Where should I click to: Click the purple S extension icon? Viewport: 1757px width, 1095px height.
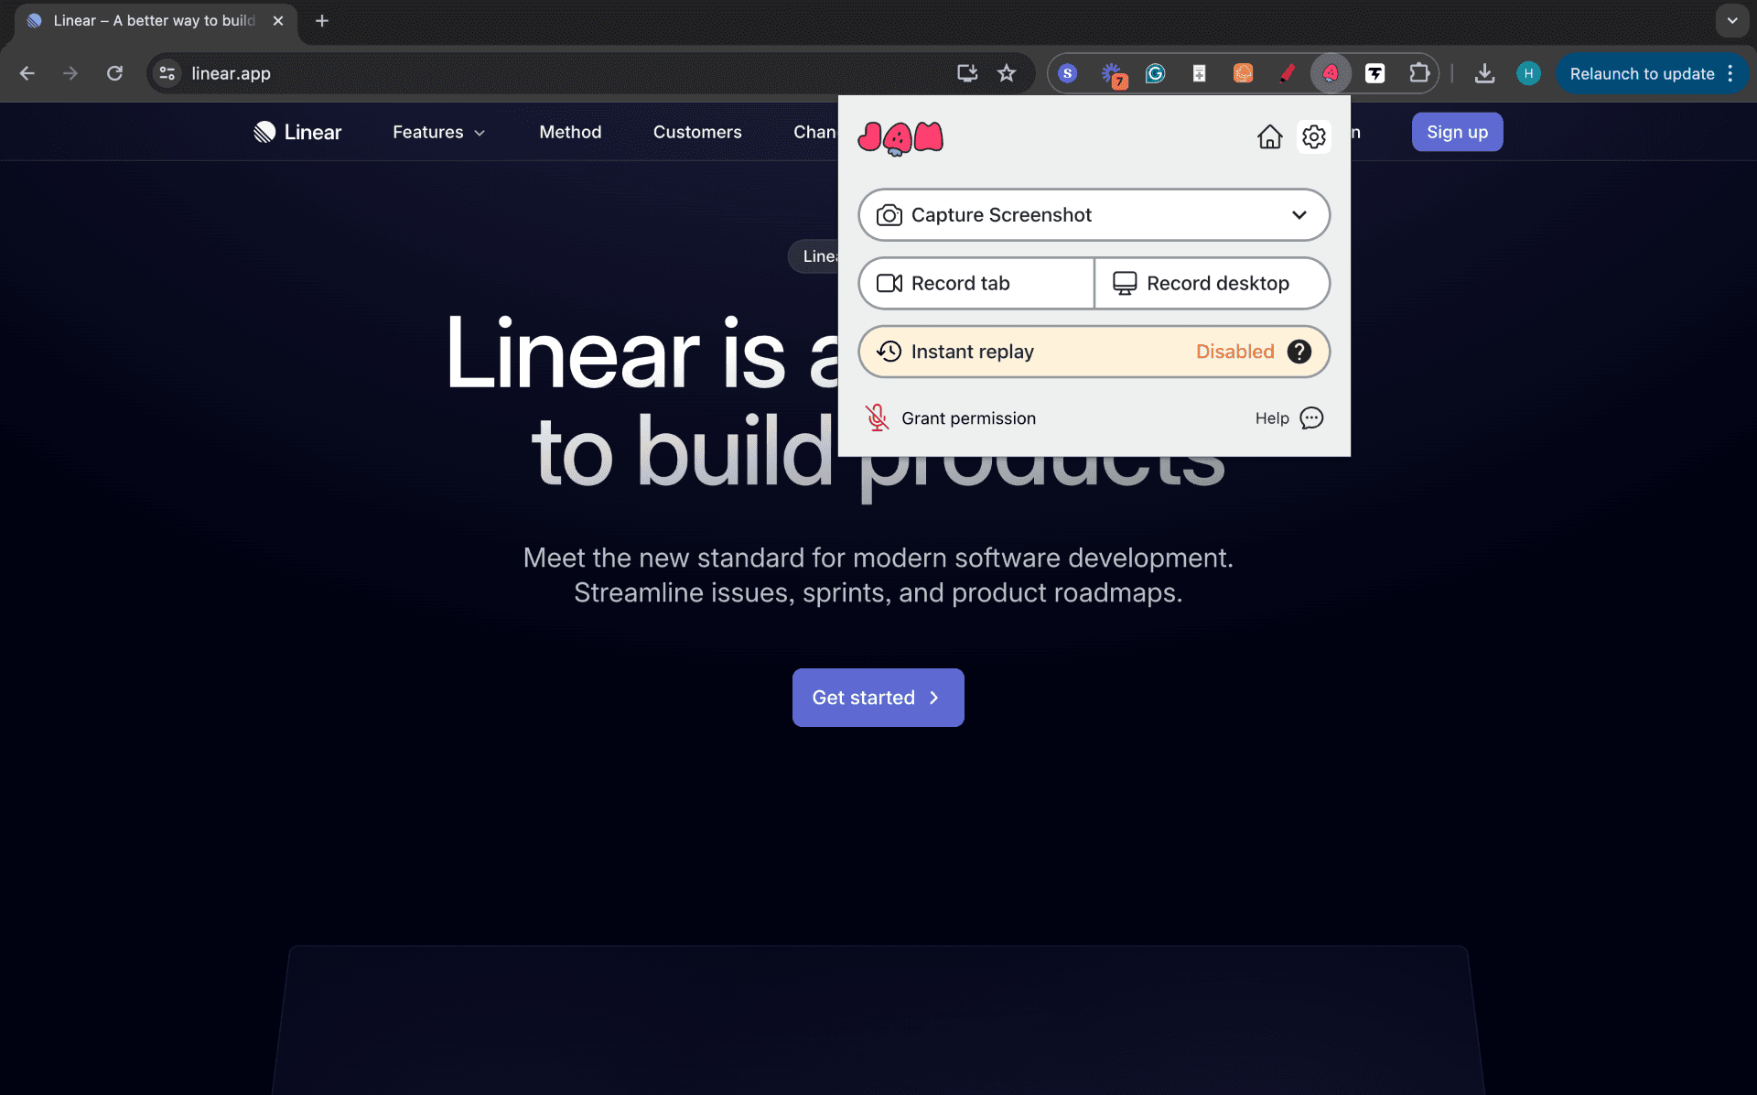tap(1067, 73)
